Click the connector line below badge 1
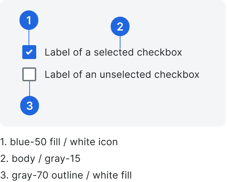 (x=29, y=38)
